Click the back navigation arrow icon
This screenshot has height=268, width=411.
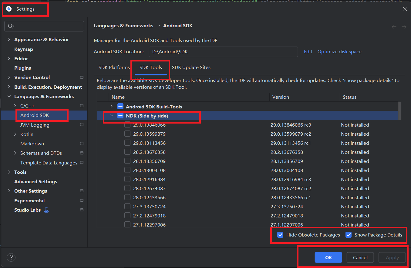(394, 27)
